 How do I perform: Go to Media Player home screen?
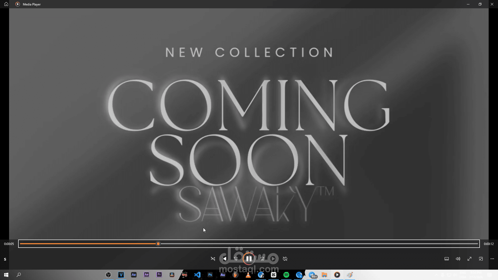coord(6,4)
